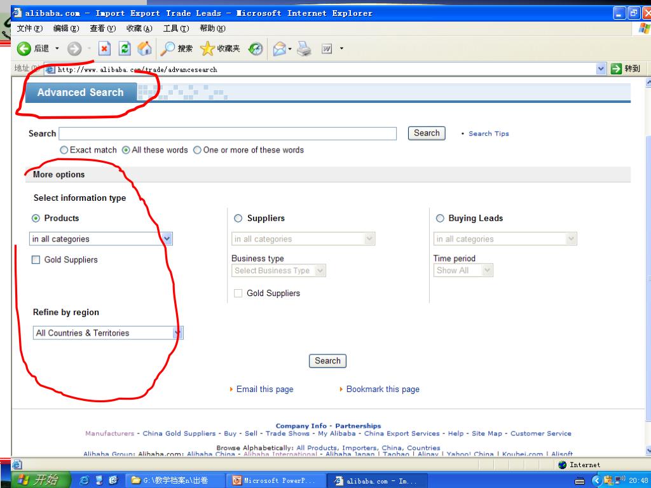This screenshot has height=488, width=651.
Task: Click the Trade Shows footer link
Action: (287, 433)
